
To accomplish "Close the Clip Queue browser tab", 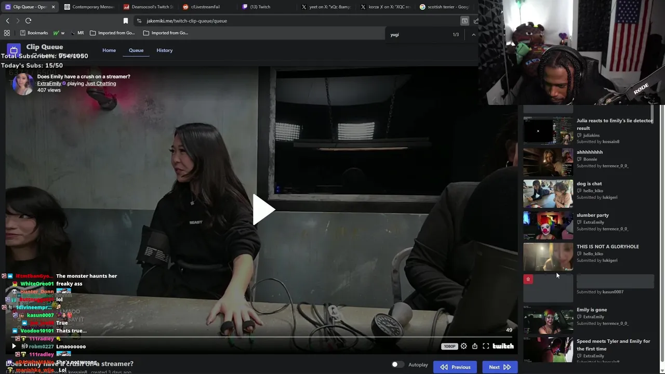I will point(54,7).
